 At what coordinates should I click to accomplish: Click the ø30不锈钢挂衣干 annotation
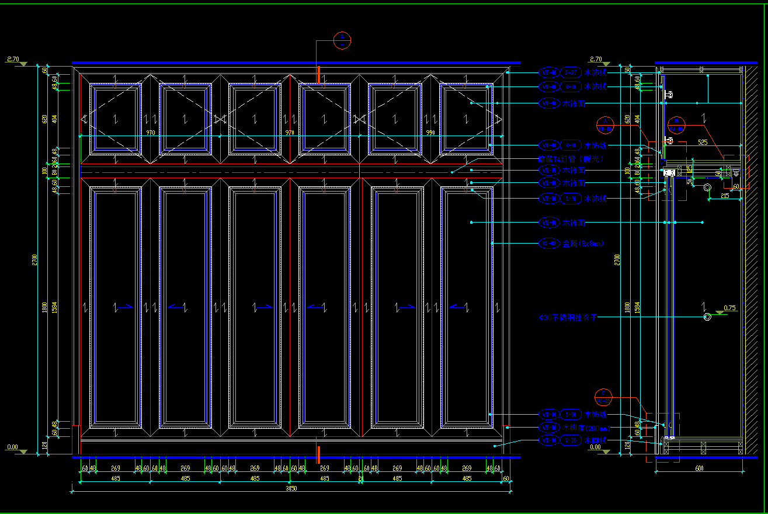click(568, 318)
